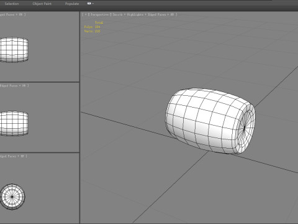Screen dimensions: 298x224
Task: Click the barrel's end cap center in Perspective view
Action: point(245,128)
